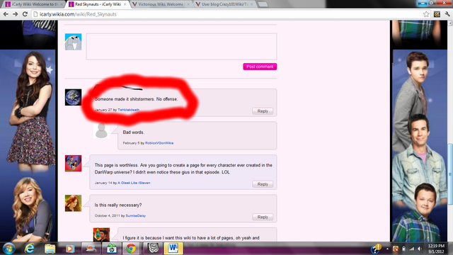Image resolution: width=453 pixels, height=255 pixels.
Task: Reload the page with refresh icon
Action: pos(25,14)
